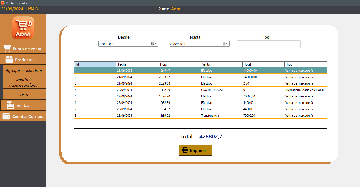The height and width of the screenshot is (187, 360).
Task: Expand the Tipo dropdown list
Action: [298, 44]
